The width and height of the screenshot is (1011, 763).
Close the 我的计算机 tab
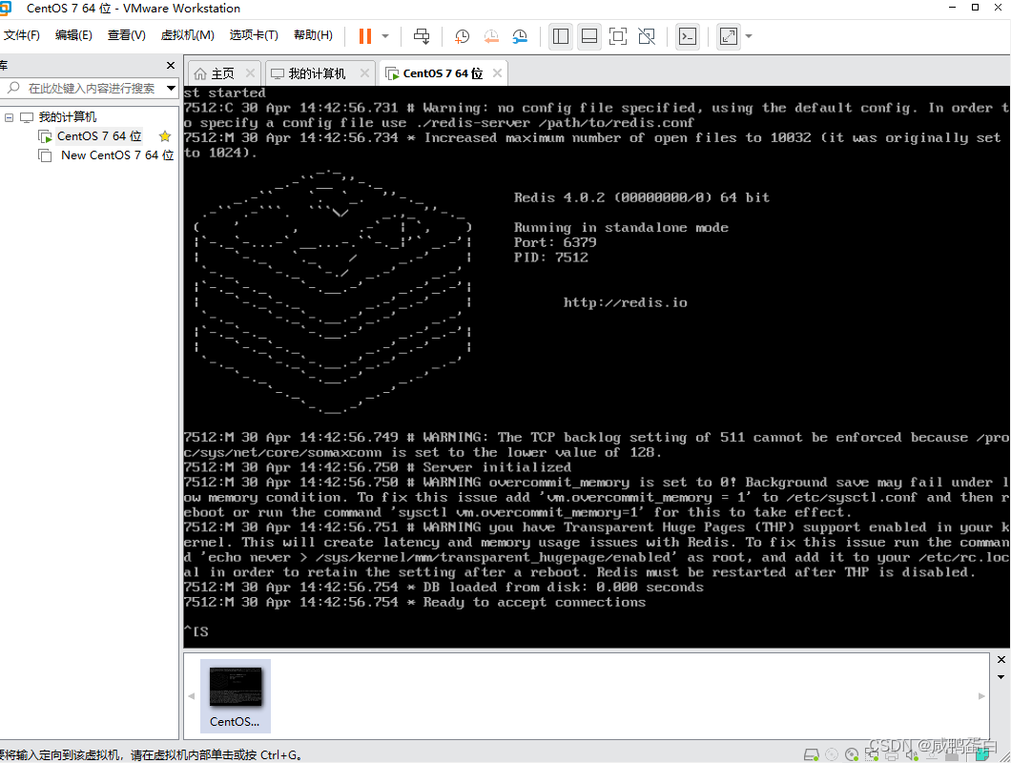364,72
